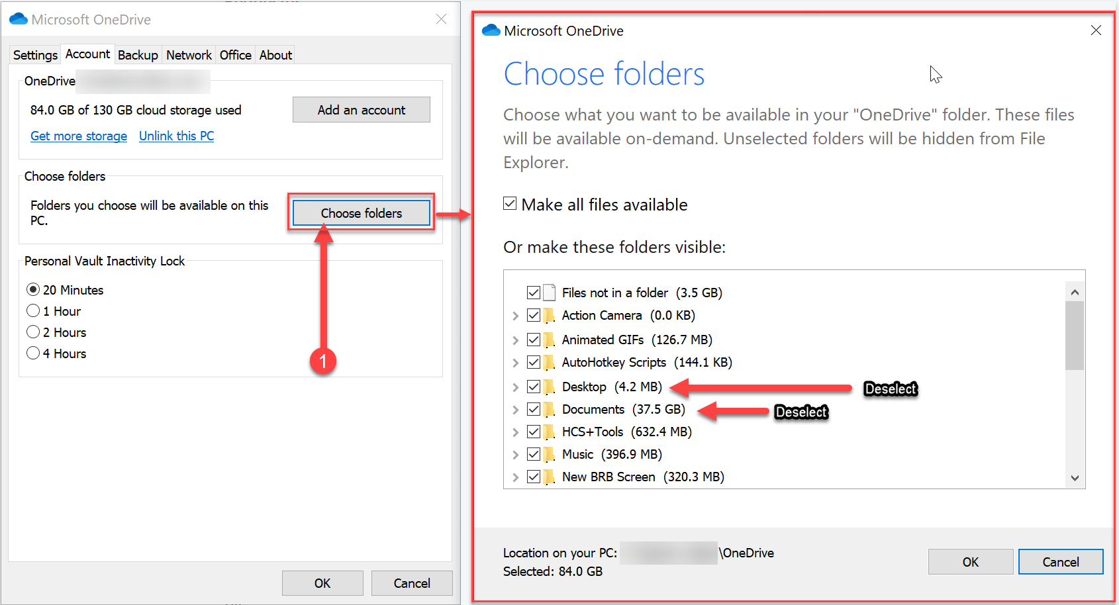
Task: Click the scroll down arrow in folder list
Action: point(1075,478)
